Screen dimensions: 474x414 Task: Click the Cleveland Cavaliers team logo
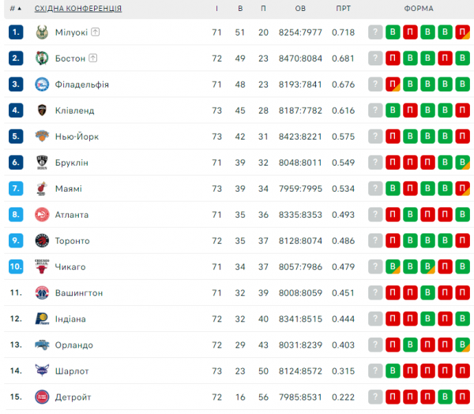tap(42, 110)
